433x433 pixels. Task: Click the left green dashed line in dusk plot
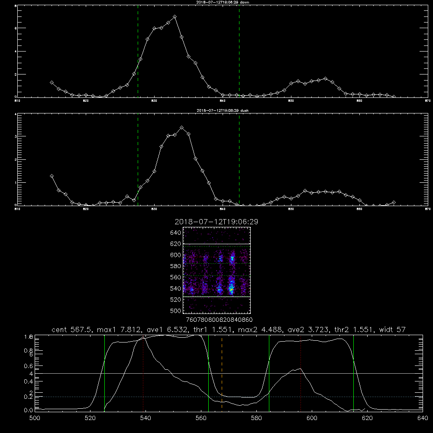pos(138,160)
